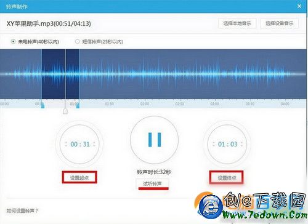Viewport: 308px width, 224px height.
Task: Click the XY苹果助手.mp3(00:51/04:13) file name
Action: (49, 23)
